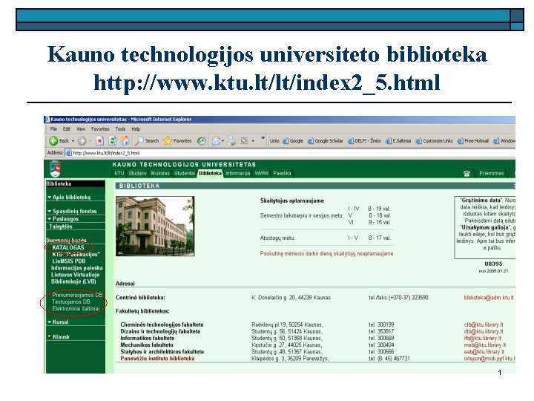Click the Google Scholar link icon

[310, 141]
